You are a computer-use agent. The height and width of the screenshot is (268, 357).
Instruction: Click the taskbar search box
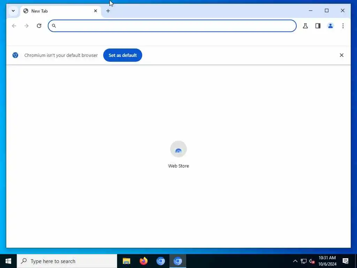pos(67,261)
